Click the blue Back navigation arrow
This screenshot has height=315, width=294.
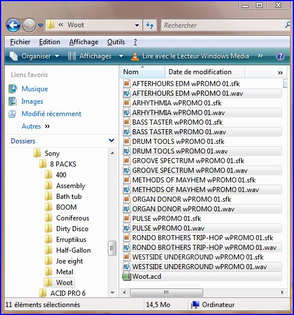pos(13,25)
